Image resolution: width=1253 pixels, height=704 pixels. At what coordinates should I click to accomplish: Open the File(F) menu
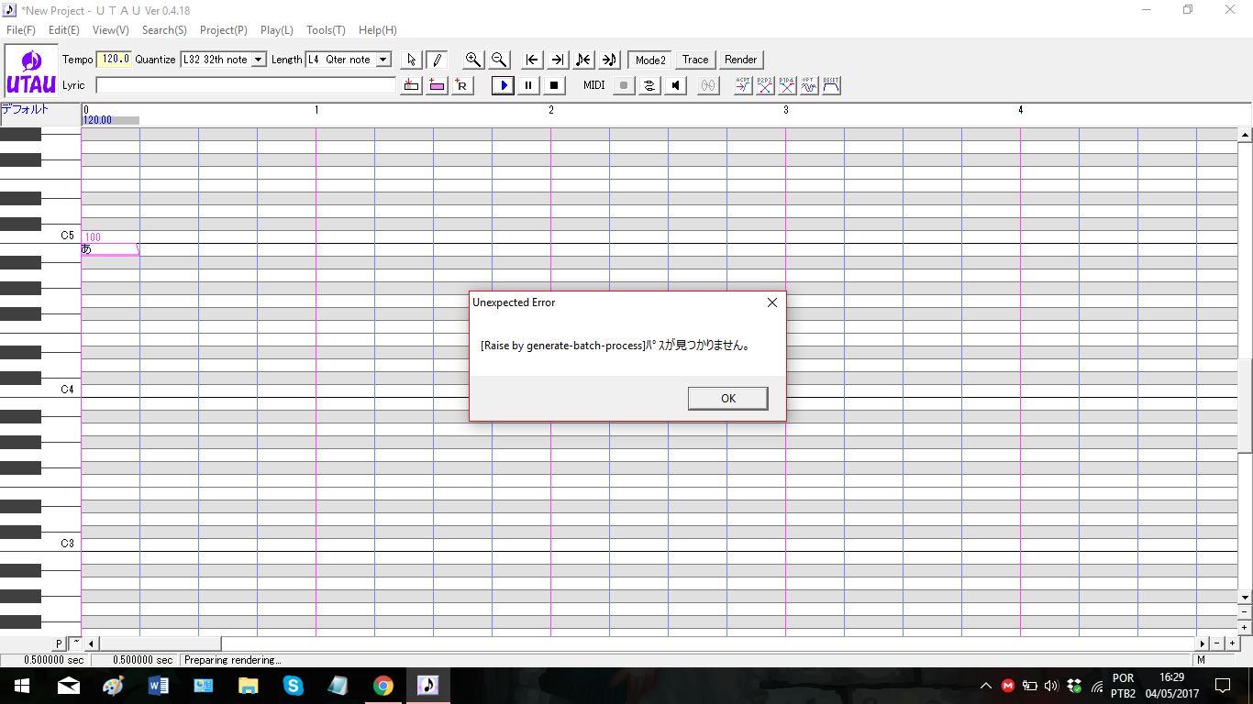tap(21, 30)
